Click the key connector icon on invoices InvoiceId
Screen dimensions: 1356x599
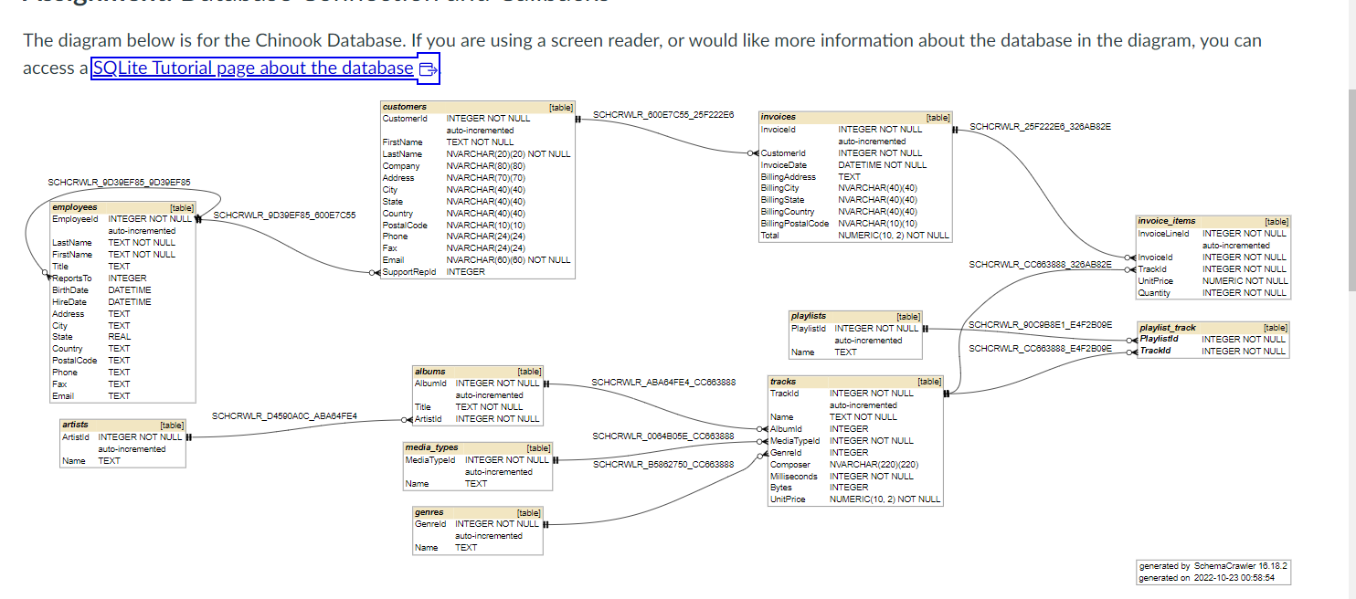tap(956, 129)
